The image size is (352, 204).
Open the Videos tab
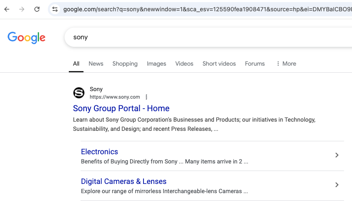click(184, 64)
